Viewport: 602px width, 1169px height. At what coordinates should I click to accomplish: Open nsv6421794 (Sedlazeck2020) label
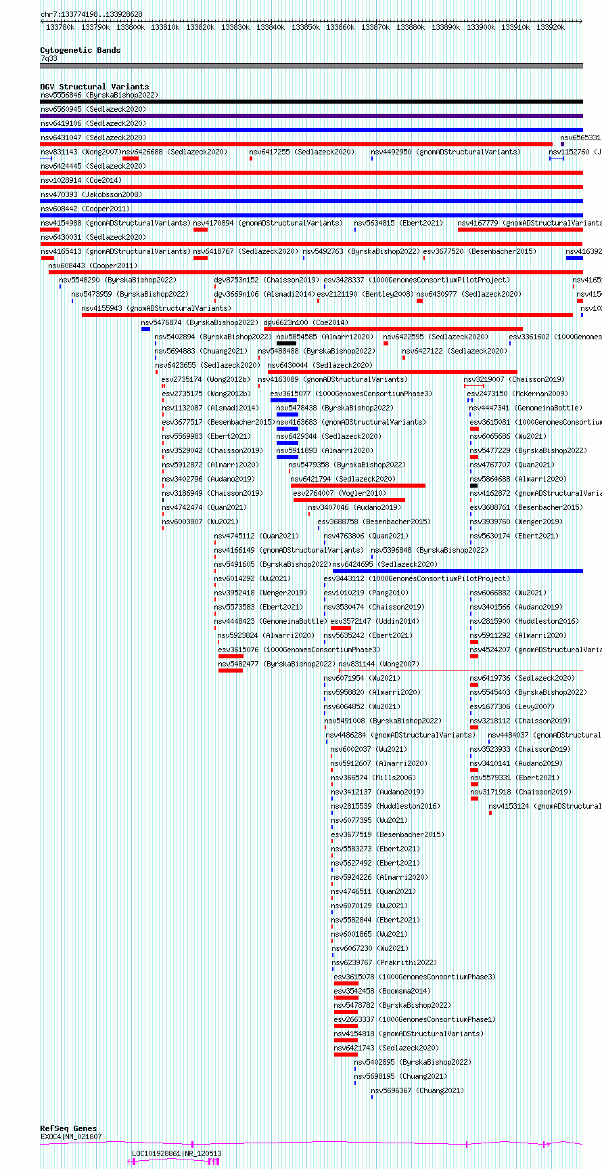point(344,479)
